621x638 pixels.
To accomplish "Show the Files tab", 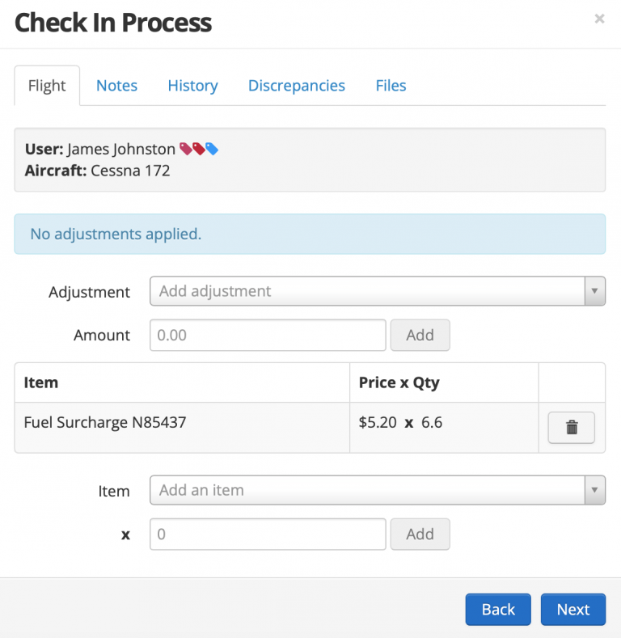I will tap(391, 86).
